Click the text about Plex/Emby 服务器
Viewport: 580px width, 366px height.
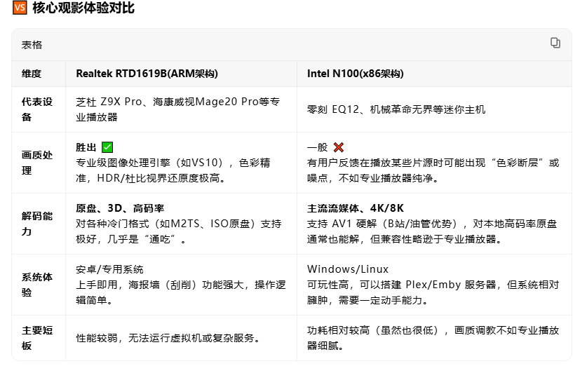[x=433, y=292]
